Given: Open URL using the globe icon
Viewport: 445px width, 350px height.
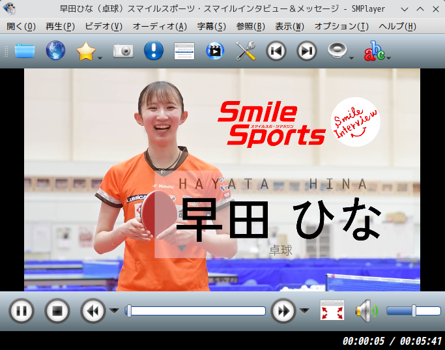Looking at the screenshot, I should point(55,51).
